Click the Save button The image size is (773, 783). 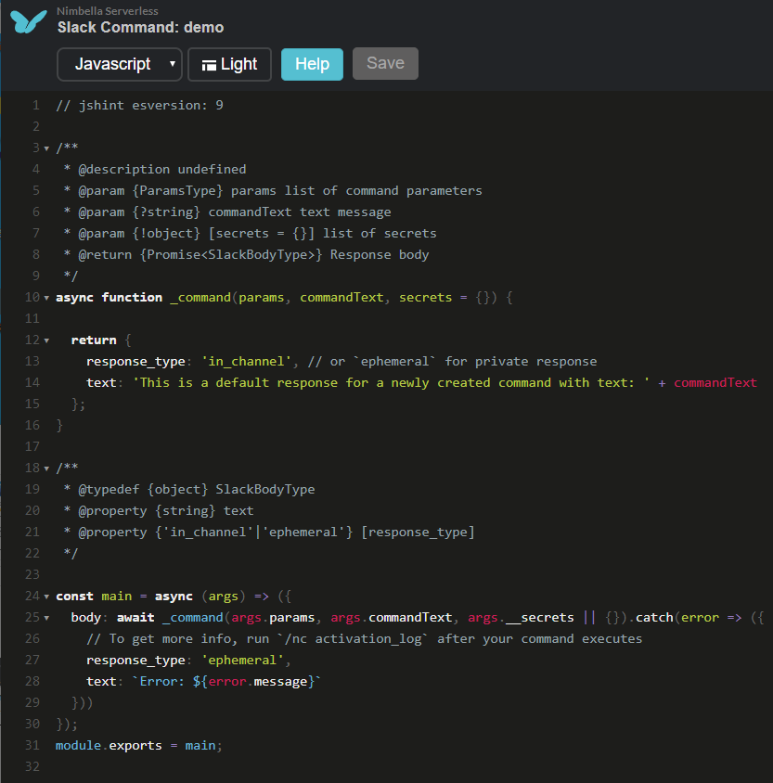coord(385,63)
